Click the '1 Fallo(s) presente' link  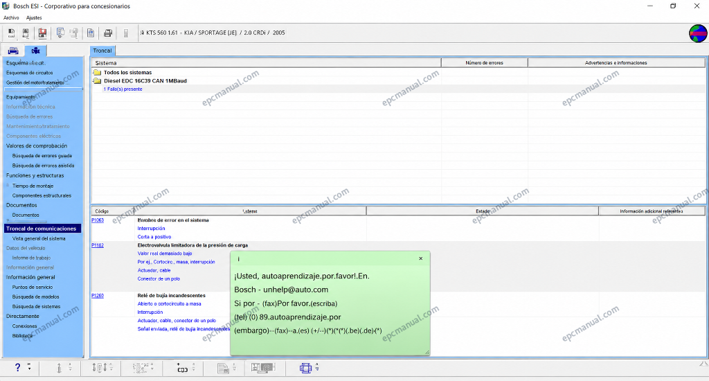coord(123,89)
